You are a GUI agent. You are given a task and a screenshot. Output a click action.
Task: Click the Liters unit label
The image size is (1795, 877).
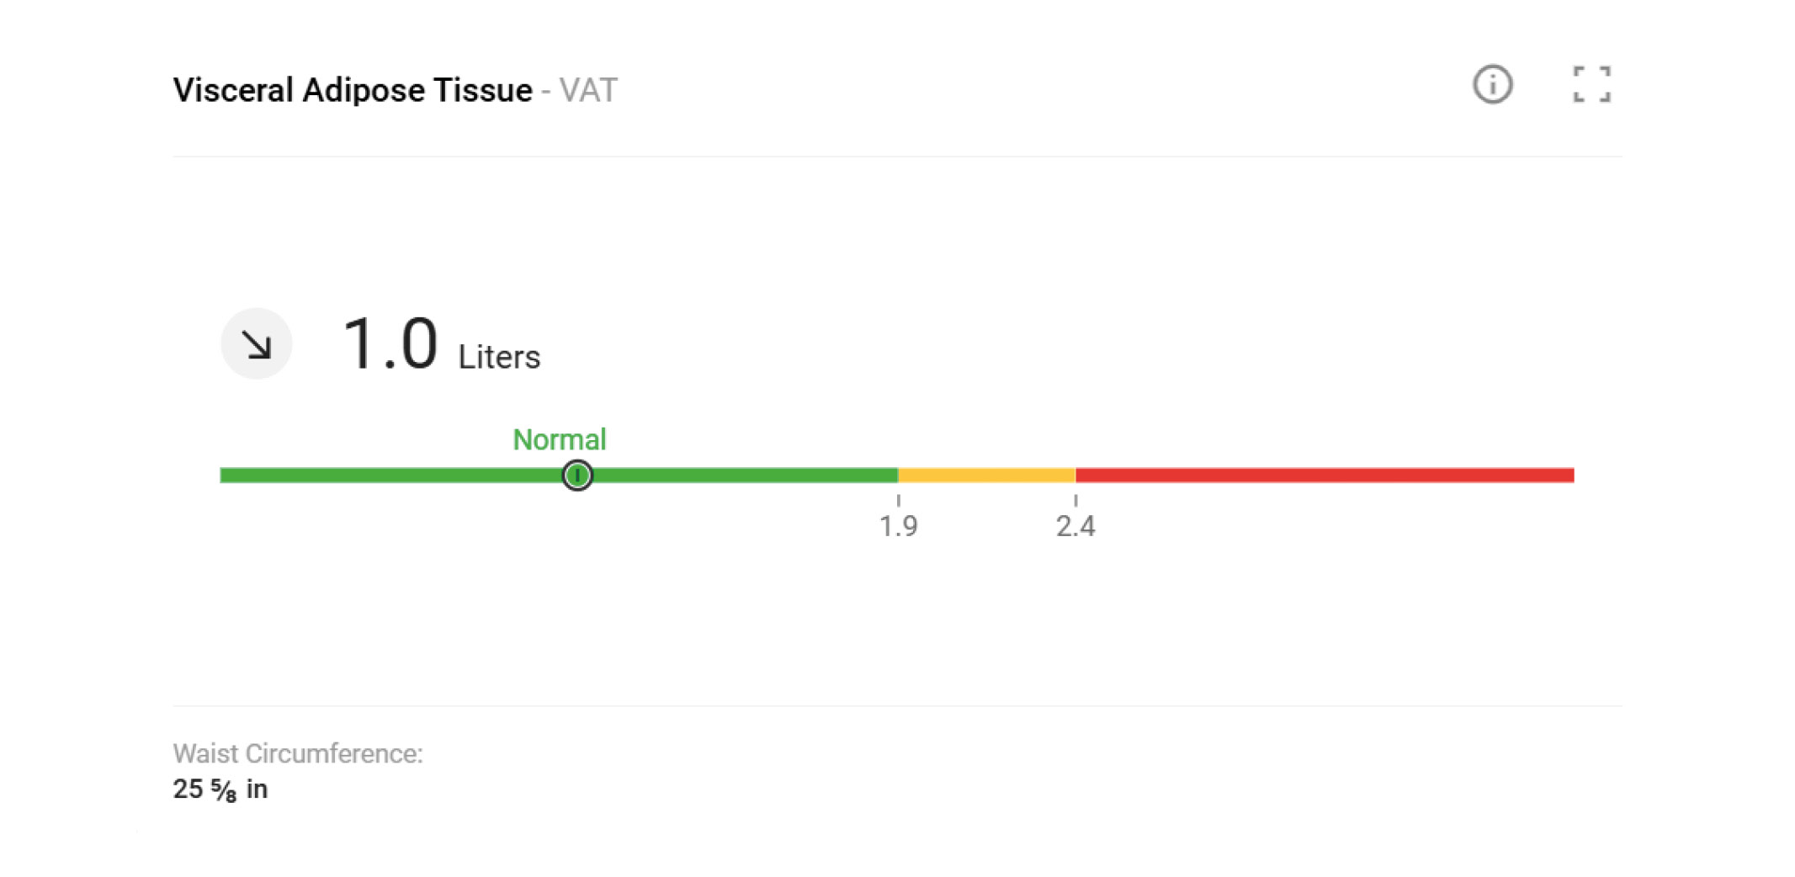[499, 358]
